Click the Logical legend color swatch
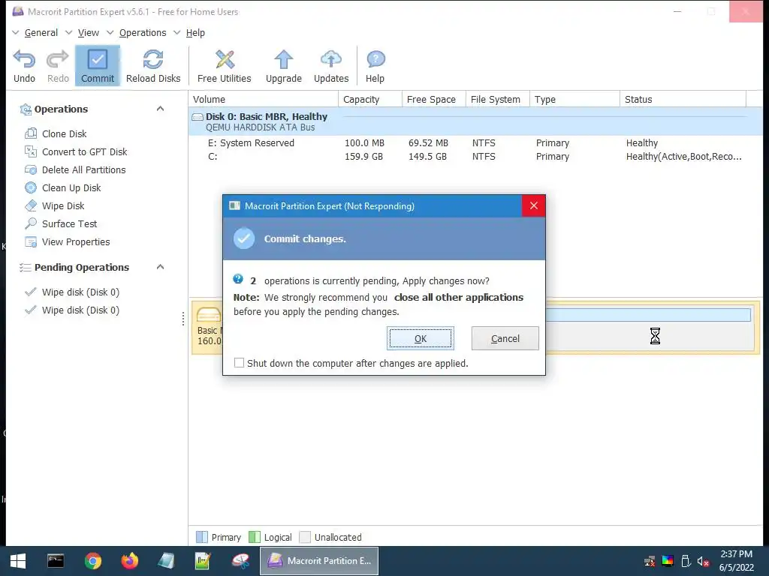 [x=254, y=537]
